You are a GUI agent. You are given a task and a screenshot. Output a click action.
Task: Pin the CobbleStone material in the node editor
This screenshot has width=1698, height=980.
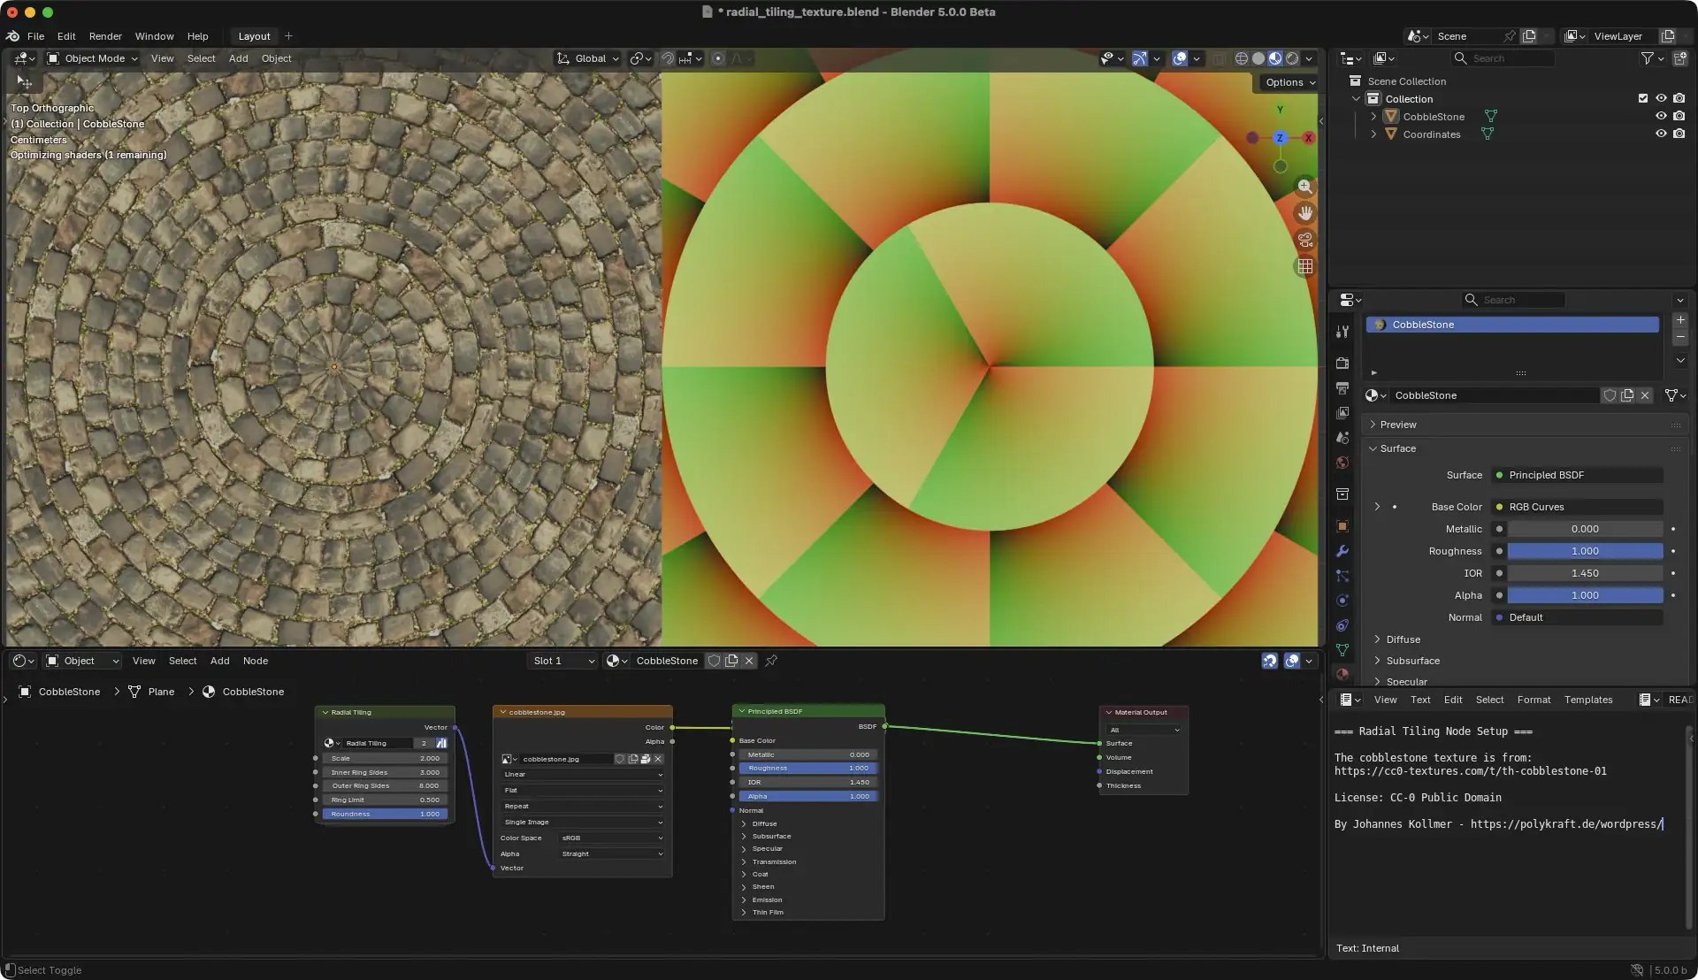coord(771,661)
